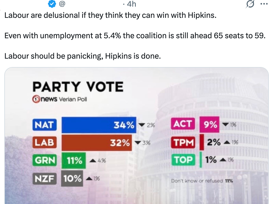Click the 4h post timestamp
Screen dimensions: 269x204
point(131,4)
